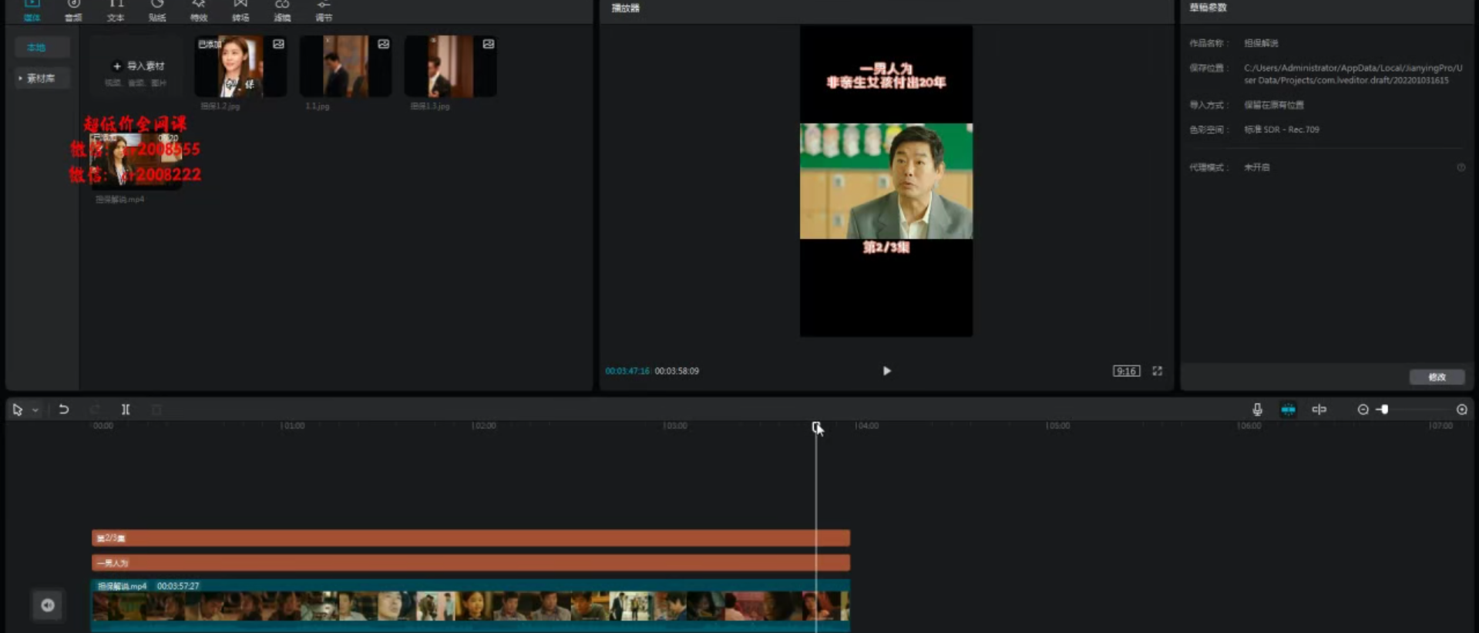Open the 9:16 aspect ratio selector
This screenshot has height=633, width=1479.
1126,371
